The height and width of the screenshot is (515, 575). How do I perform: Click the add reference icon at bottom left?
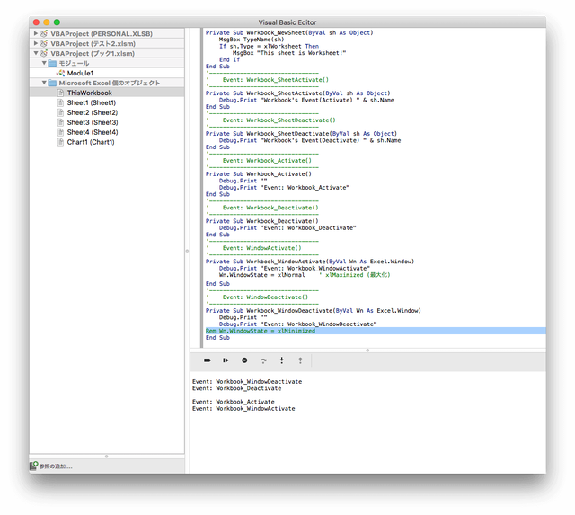[x=34, y=466]
